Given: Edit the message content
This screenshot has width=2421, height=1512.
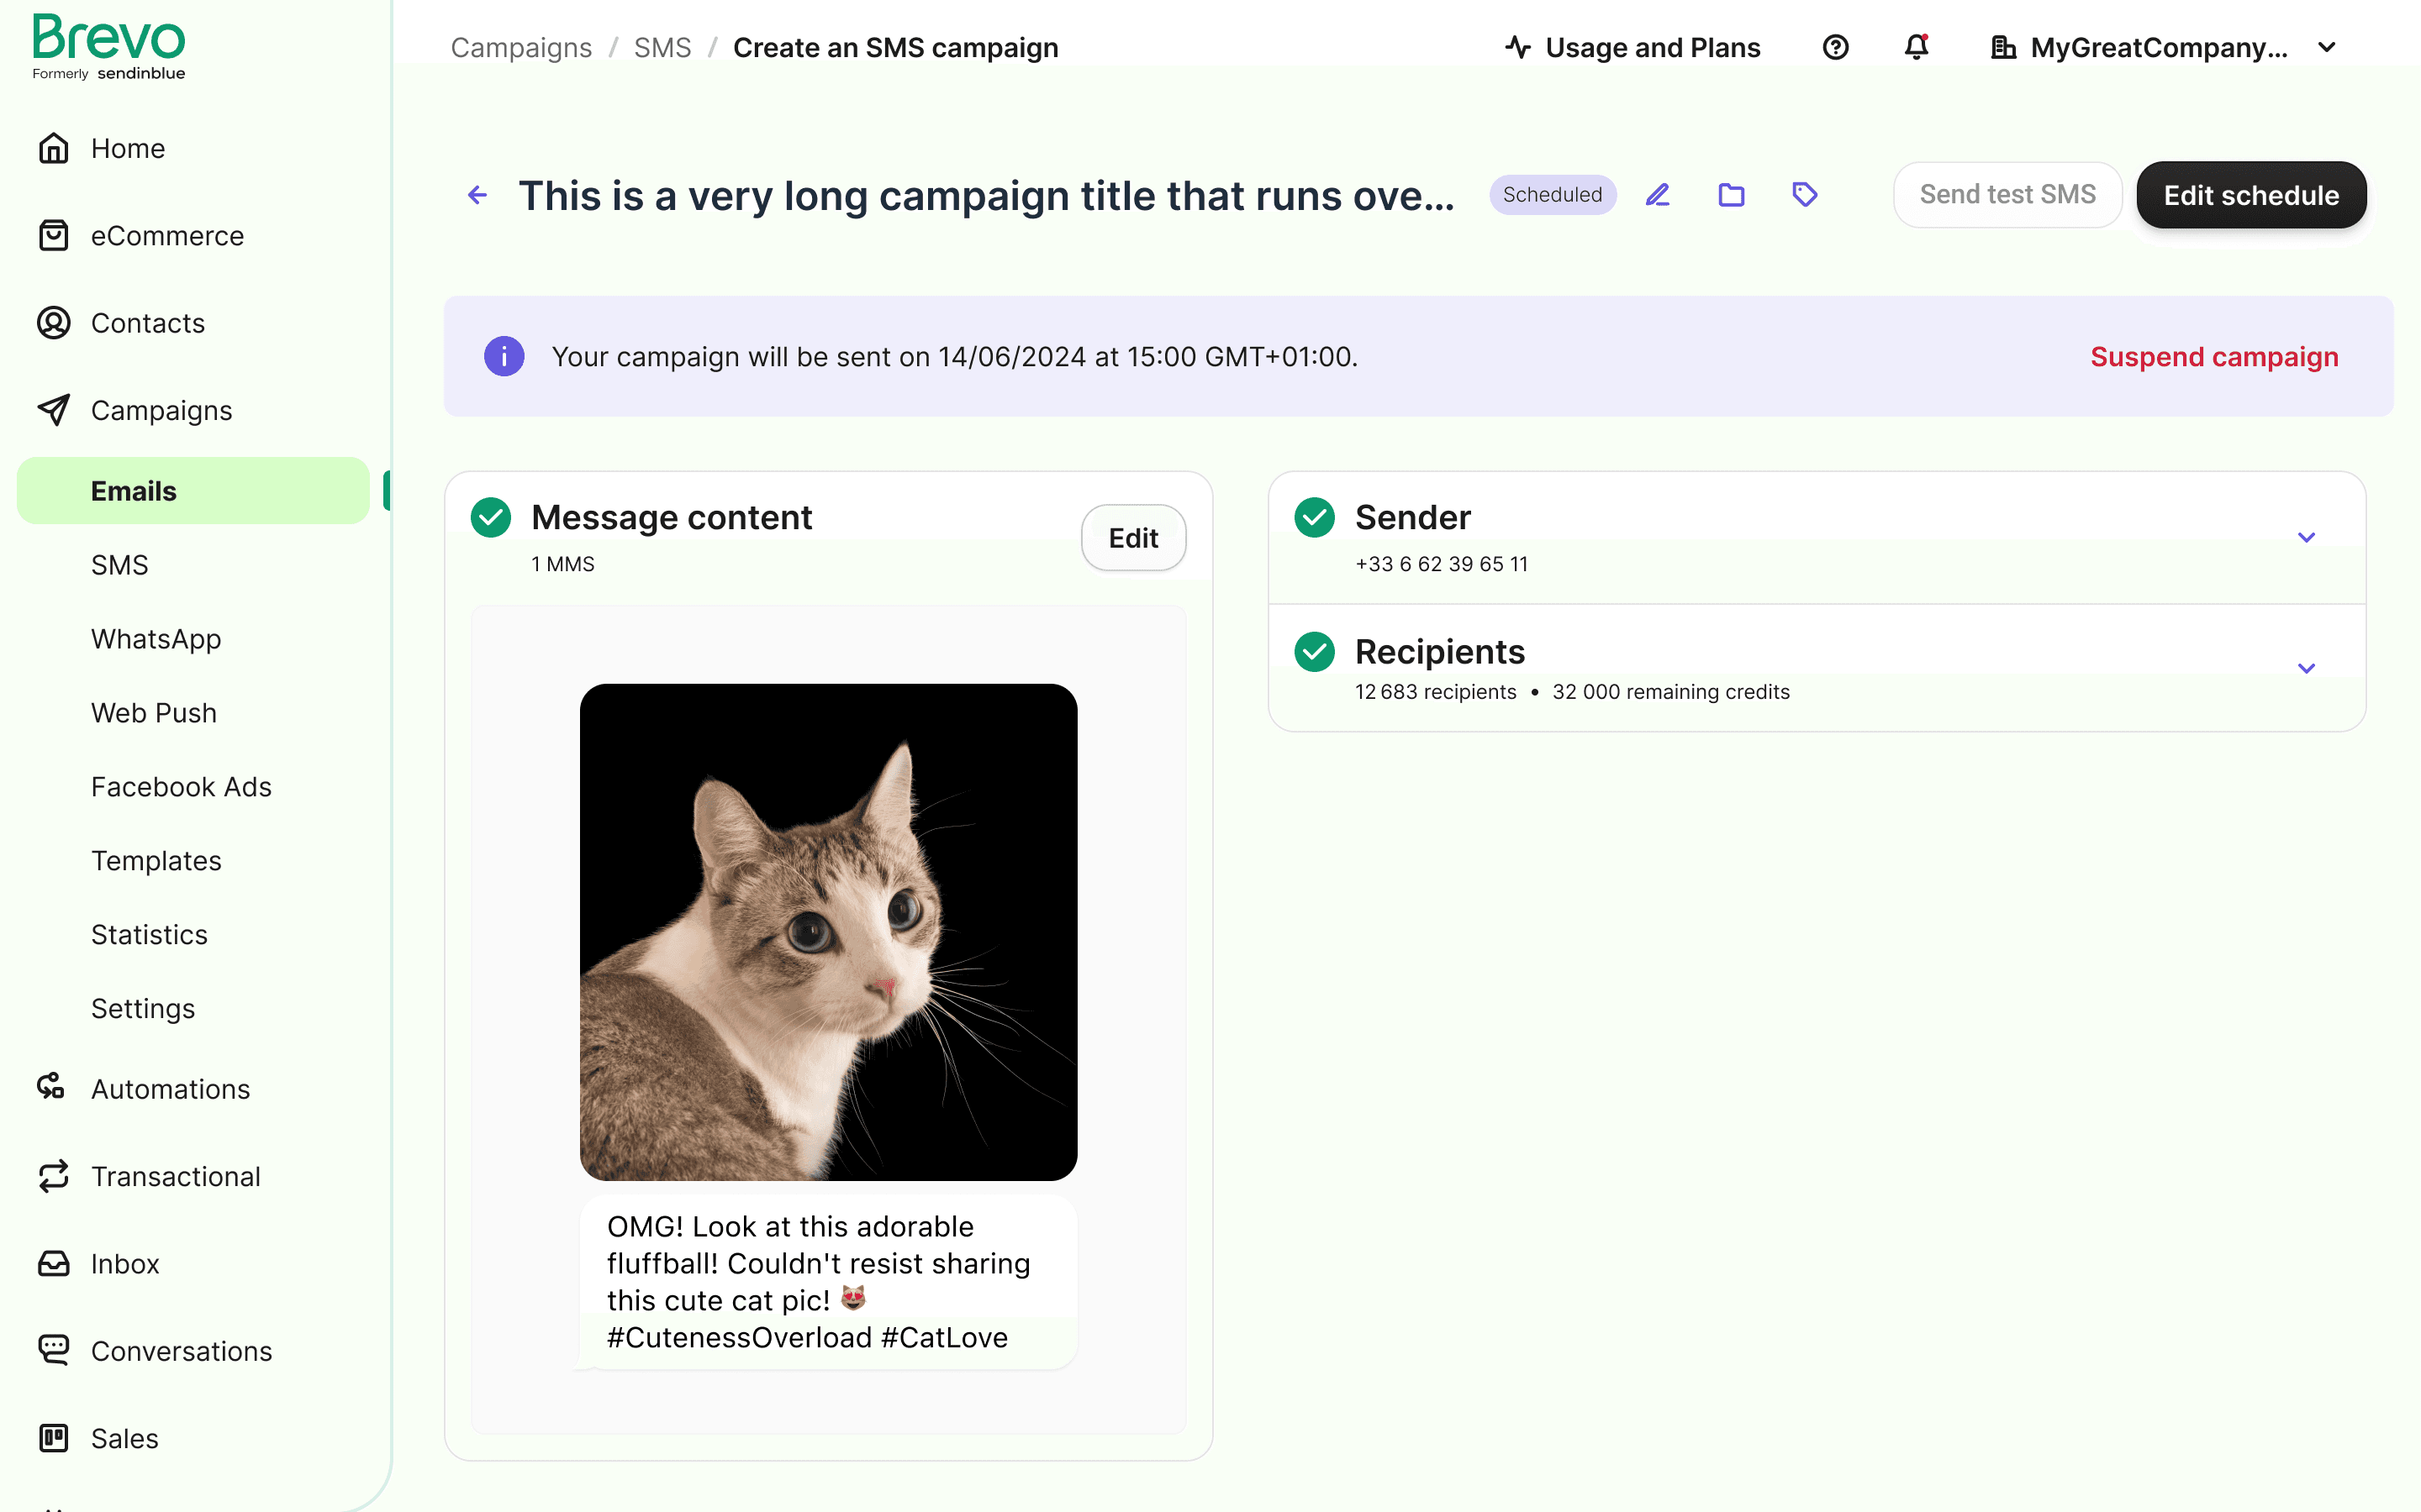Looking at the screenshot, I should coord(1132,538).
